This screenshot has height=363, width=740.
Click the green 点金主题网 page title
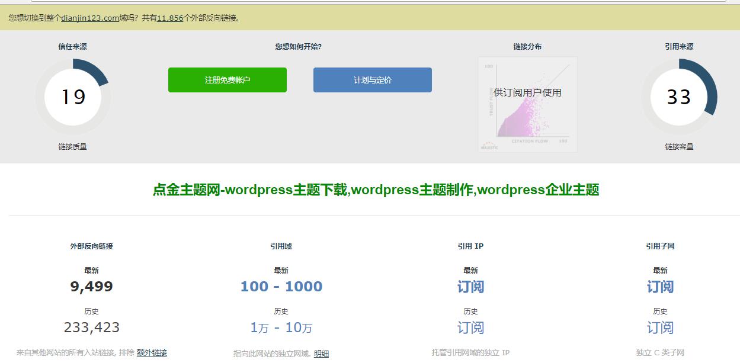(376, 190)
